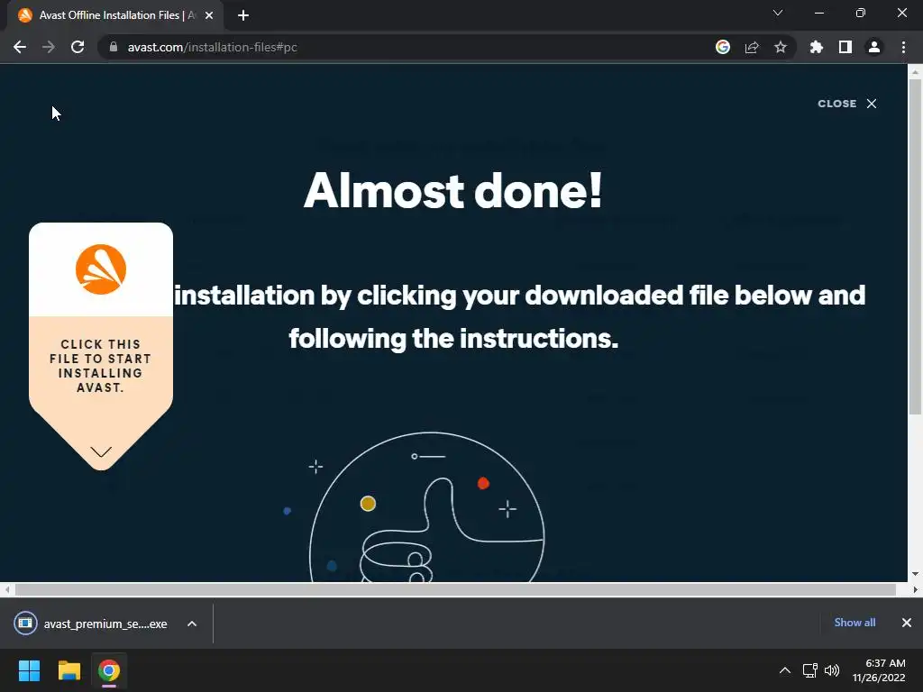Close the Almost done overlay

click(x=847, y=104)
